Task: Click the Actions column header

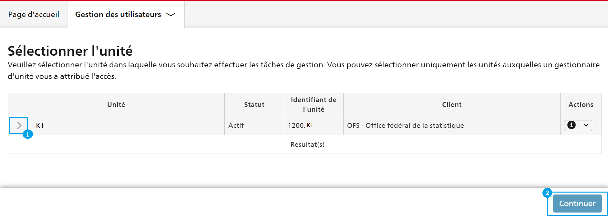Action: (581, 105)
